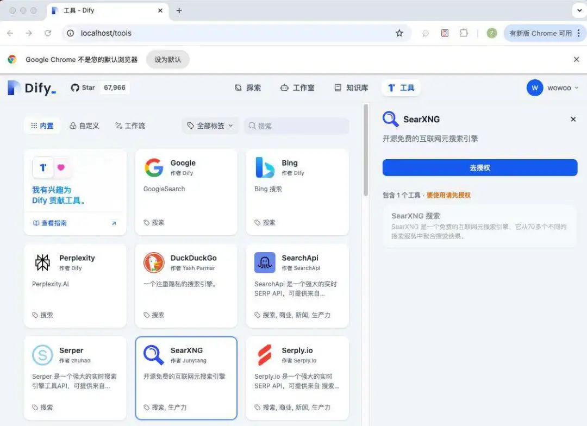View site information icon

click(x=70, y=33)
